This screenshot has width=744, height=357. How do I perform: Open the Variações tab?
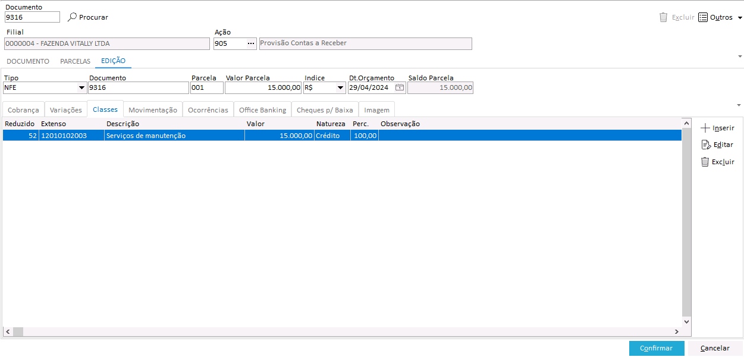66,109
